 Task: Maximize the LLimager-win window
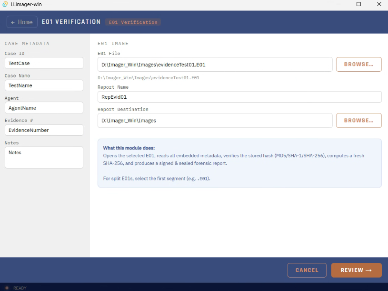click(358, 4)
